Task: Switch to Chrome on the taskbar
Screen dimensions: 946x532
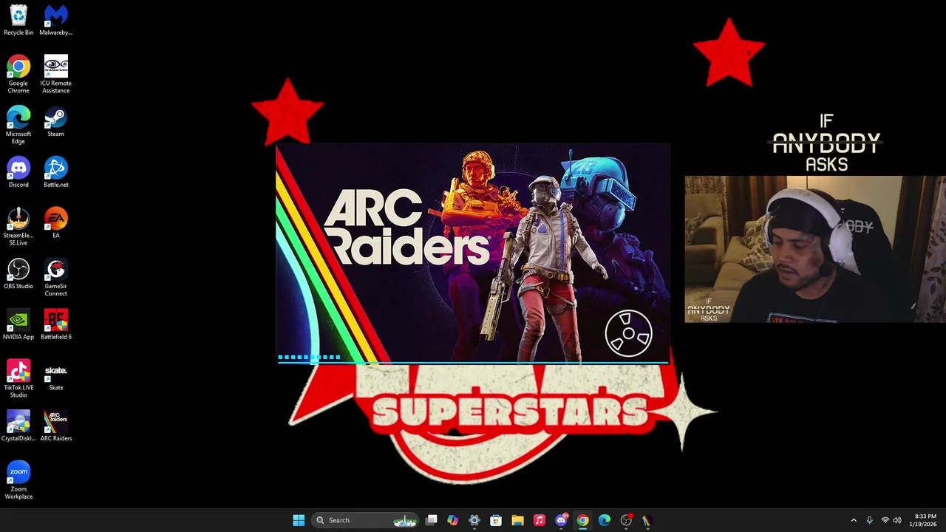Action: pyautogui.click(x=582, y=520)
